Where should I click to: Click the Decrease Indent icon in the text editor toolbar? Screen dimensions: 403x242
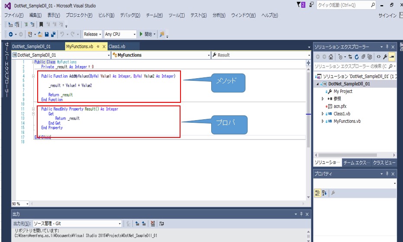pyautogui.click(x=26, y=25)
